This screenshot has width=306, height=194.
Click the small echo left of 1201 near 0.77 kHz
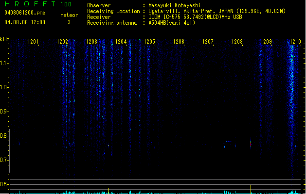[x=19, y=144]
